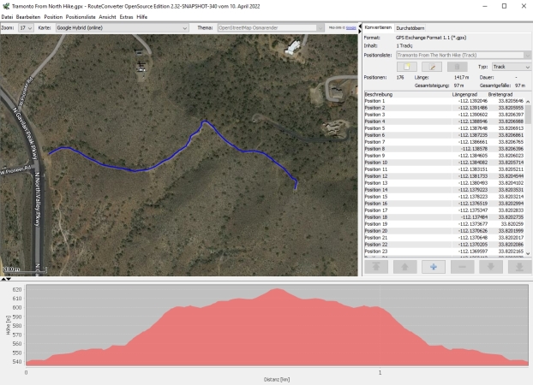Create a new position list
Image resolution: width=533 pixels, height=385 pixels.
click(410, 66)
